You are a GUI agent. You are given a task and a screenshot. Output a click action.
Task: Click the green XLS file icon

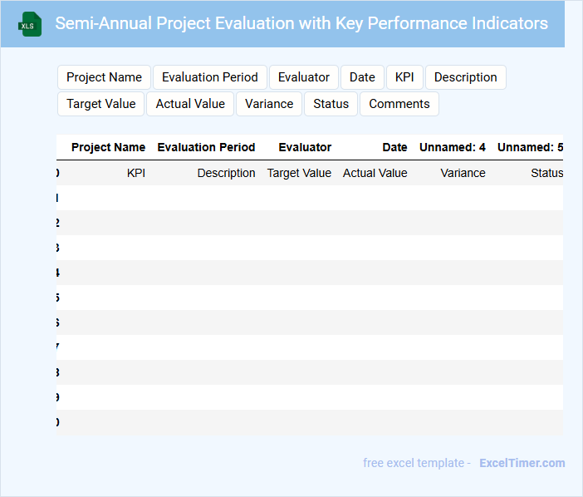31,24
